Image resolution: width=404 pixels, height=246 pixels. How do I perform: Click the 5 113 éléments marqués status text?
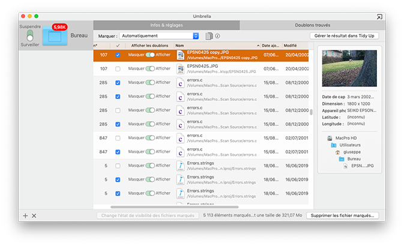coord(253,215)
